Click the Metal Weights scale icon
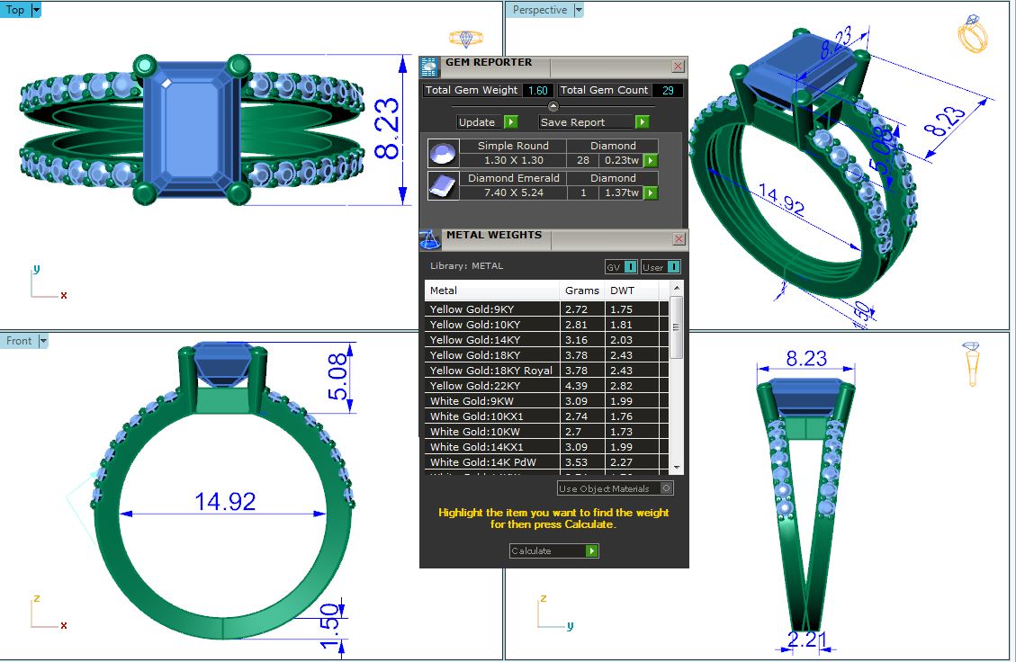 pos(430,238)
